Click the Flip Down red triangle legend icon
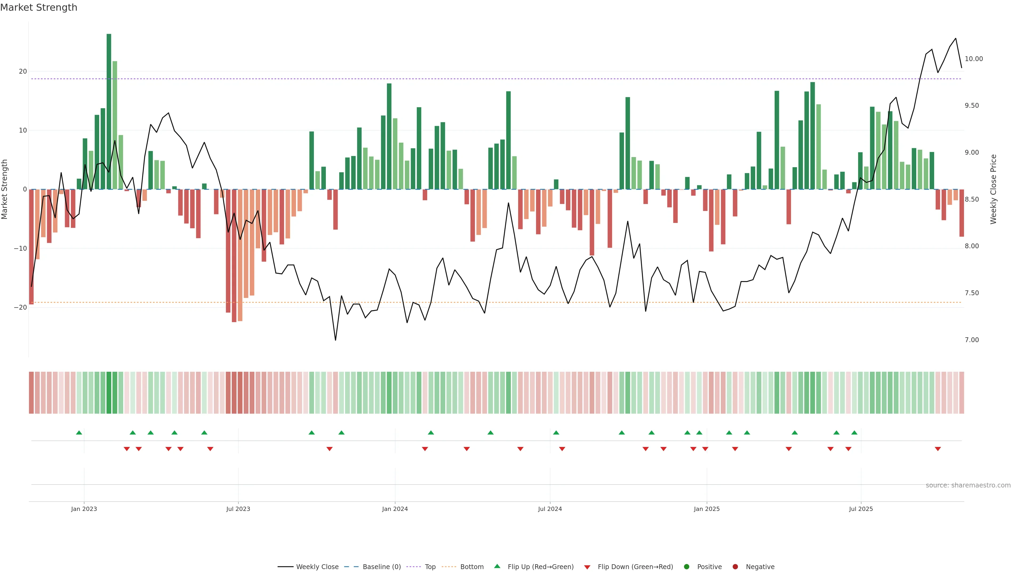This screenshot has width=1024, height=576. 587,567
